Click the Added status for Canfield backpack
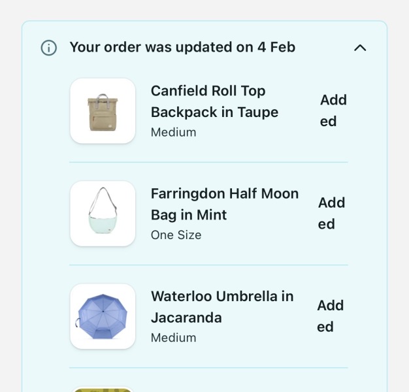This screenshot has width=409, height=392. [333, 110]
